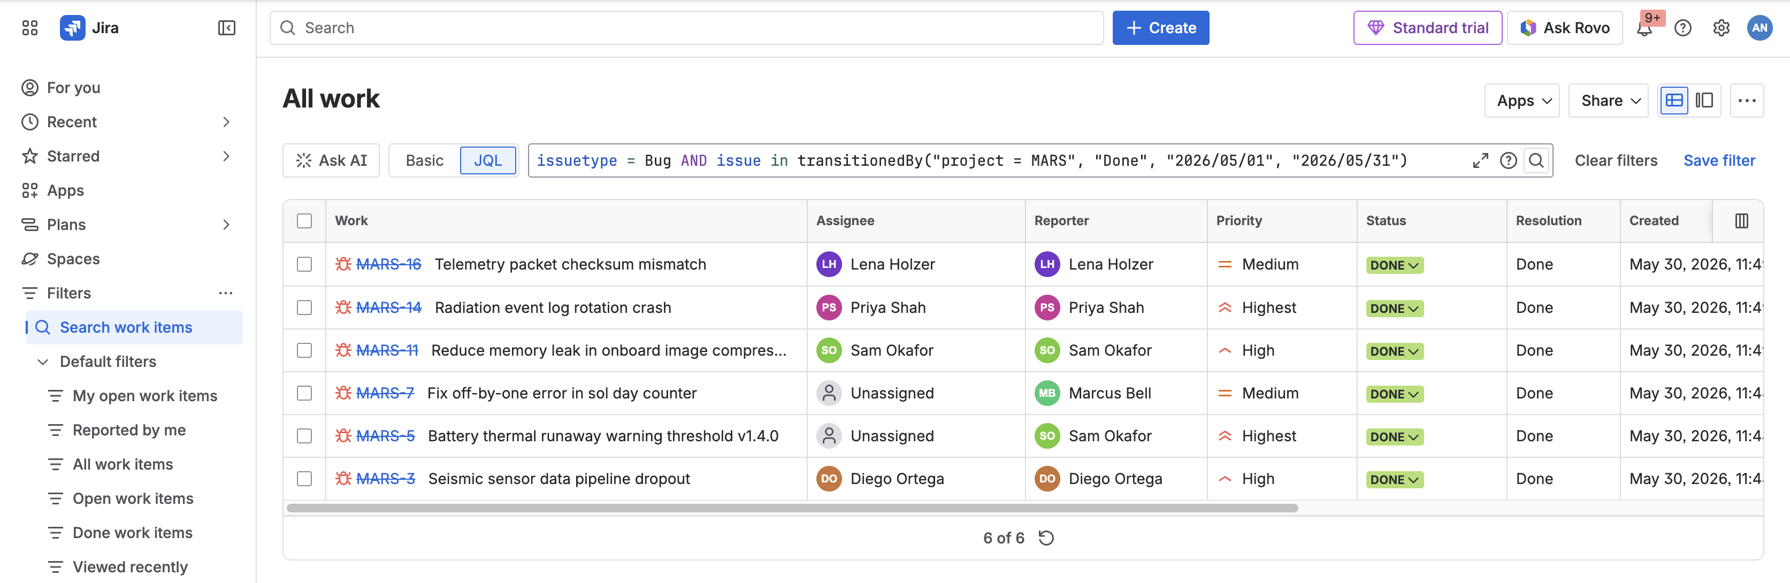Open My open work items filter
Viewport: 1790px width, 583px height.
click(x=144, y=396)
